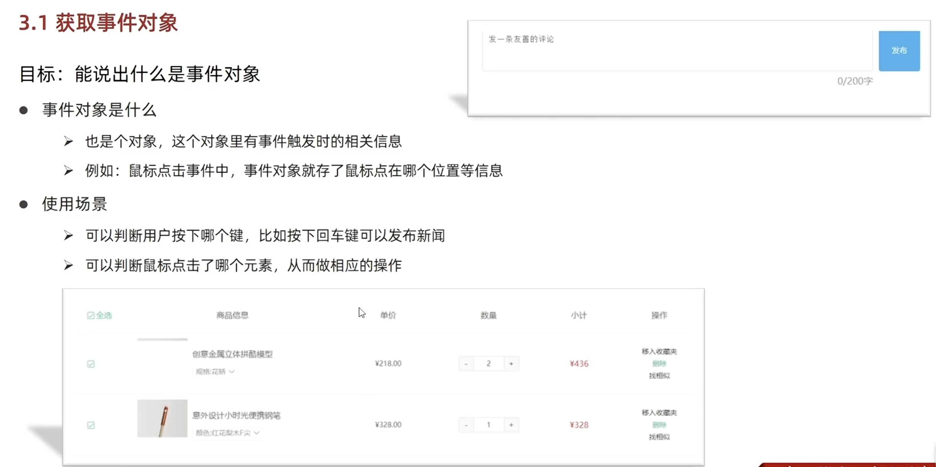Expand the 颜色:红花梨木F尖 color dropdown
The height and width of the screenshot is (467, 936).
point(227,433)
